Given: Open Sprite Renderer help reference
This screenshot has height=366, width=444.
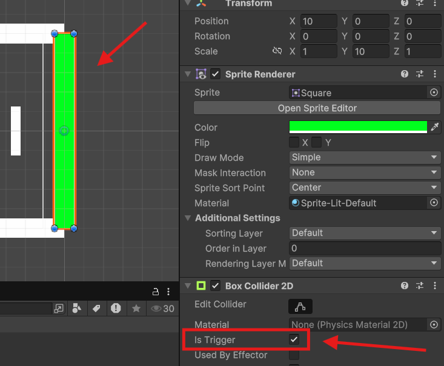Looking at the screenshot, I should click(x=405, y=74).
